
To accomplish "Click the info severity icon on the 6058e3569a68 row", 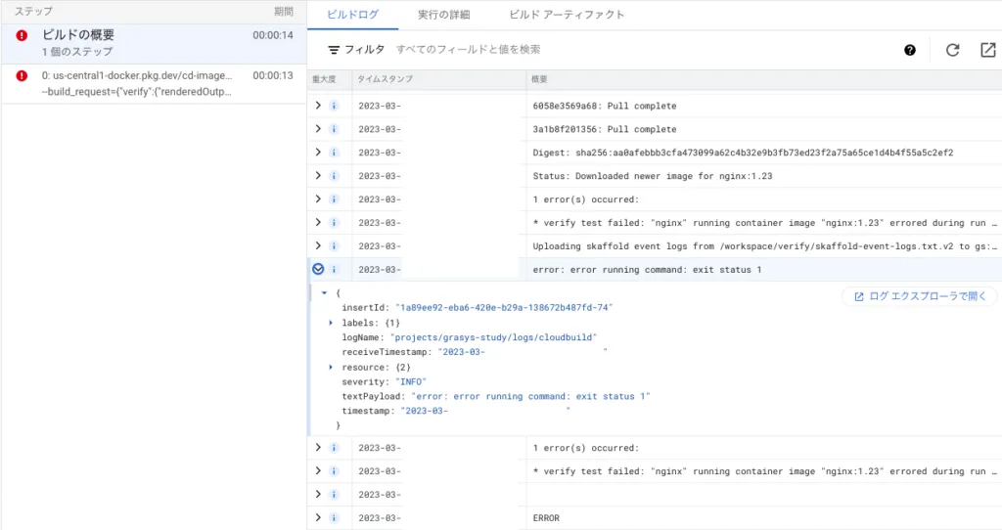I will coord(334,106).
